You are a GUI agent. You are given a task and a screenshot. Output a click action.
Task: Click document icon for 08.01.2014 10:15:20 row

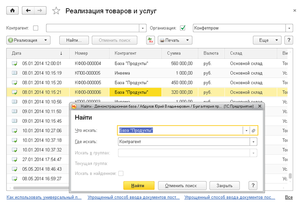tap(14, 83)
